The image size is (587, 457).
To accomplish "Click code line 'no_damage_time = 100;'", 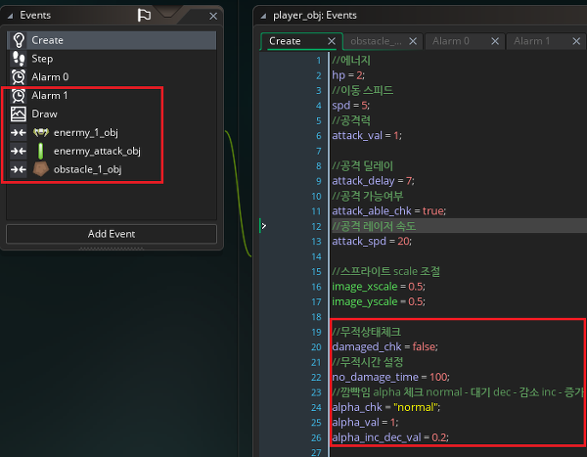I will tap(390, 377).
